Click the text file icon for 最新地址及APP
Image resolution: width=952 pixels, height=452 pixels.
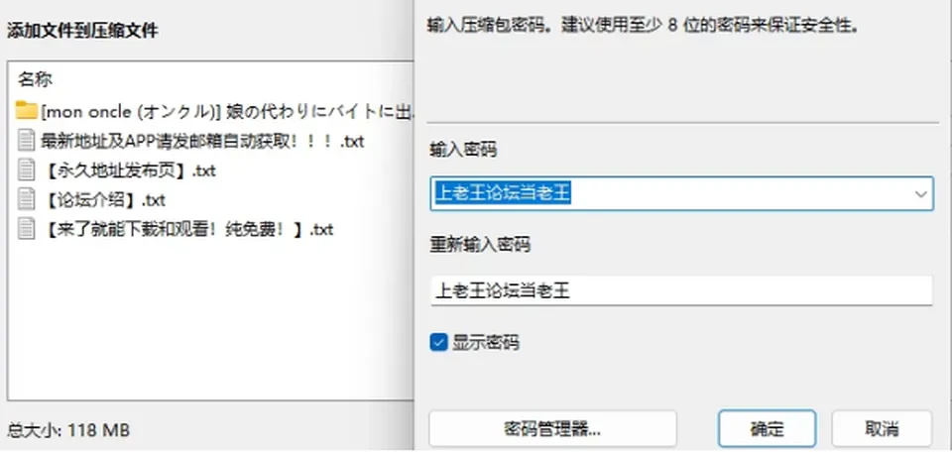[x=26, y=142]
